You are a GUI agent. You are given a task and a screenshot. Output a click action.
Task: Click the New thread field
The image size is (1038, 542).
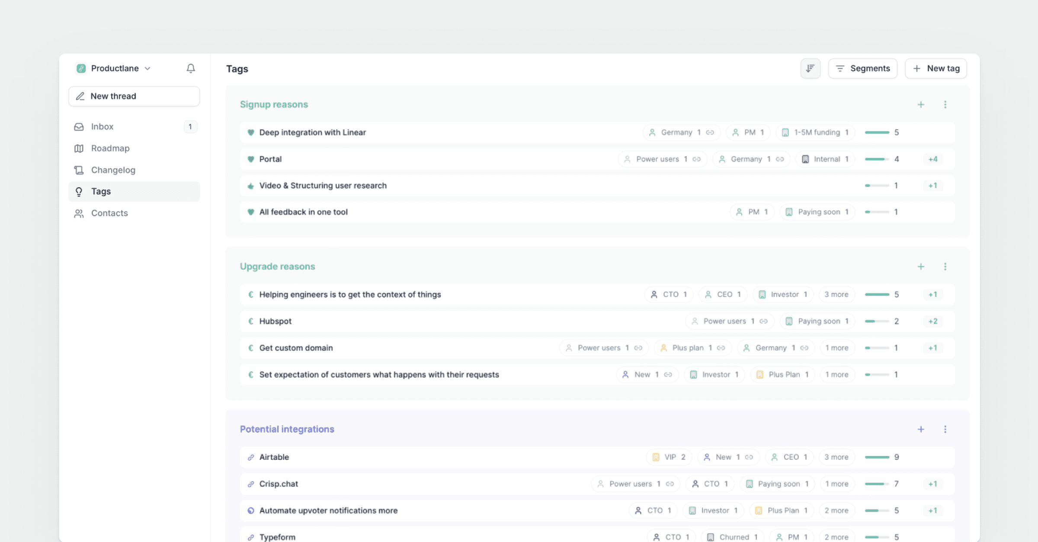point(134,96)
